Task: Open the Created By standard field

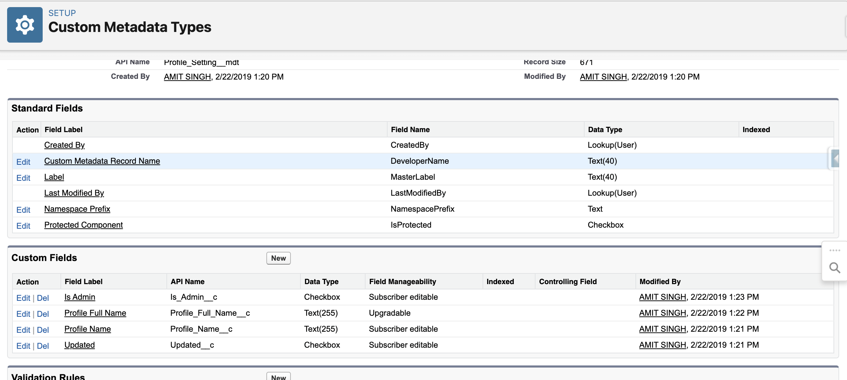Action: [x=64, y=145]
